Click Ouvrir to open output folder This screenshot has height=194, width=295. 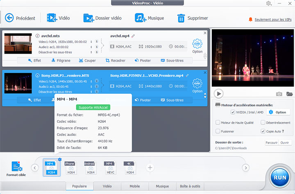[285, 143]
